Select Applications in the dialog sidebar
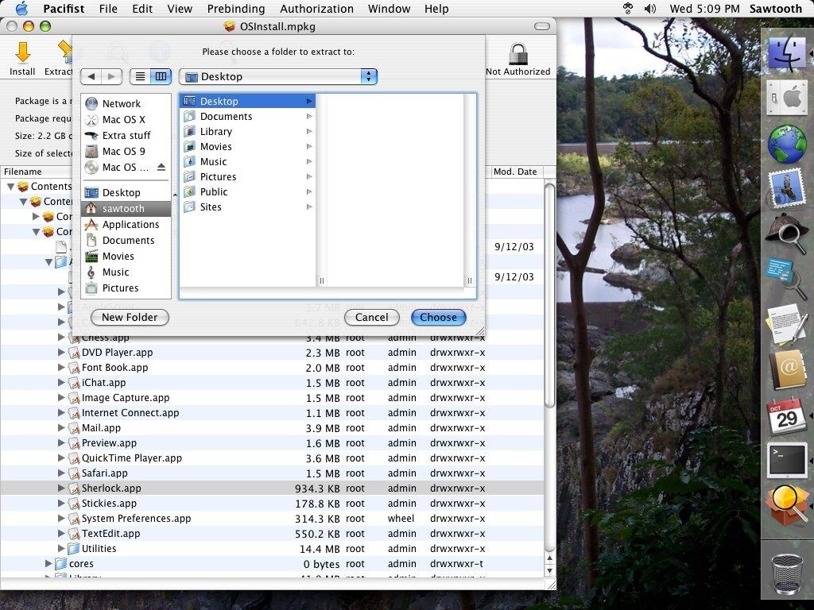 [x=130, y=225]
